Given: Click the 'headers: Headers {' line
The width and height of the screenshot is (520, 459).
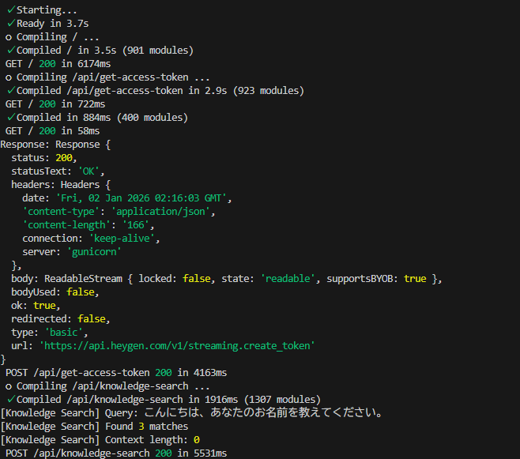Looking at the screenshot, I should [x=61, y=185].
